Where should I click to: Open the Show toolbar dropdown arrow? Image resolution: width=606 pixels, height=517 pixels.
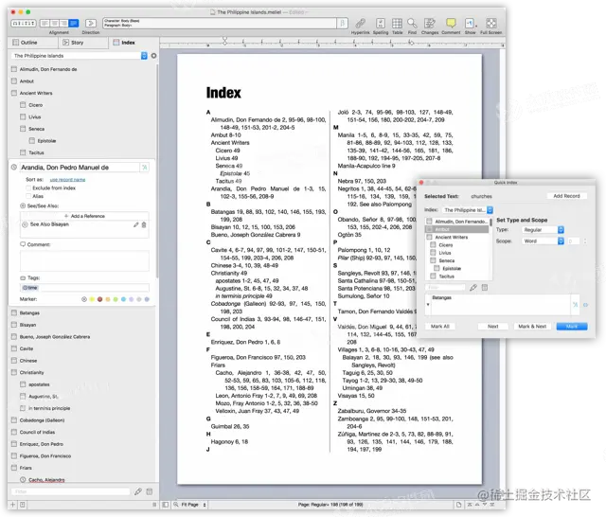[x=476, y=26]
